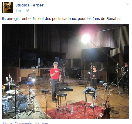The width and height of the screenshot is (132, 124).
Task: Open the post's 1 min timestamp
Action: pyautogui.click(x=19, y=11)
